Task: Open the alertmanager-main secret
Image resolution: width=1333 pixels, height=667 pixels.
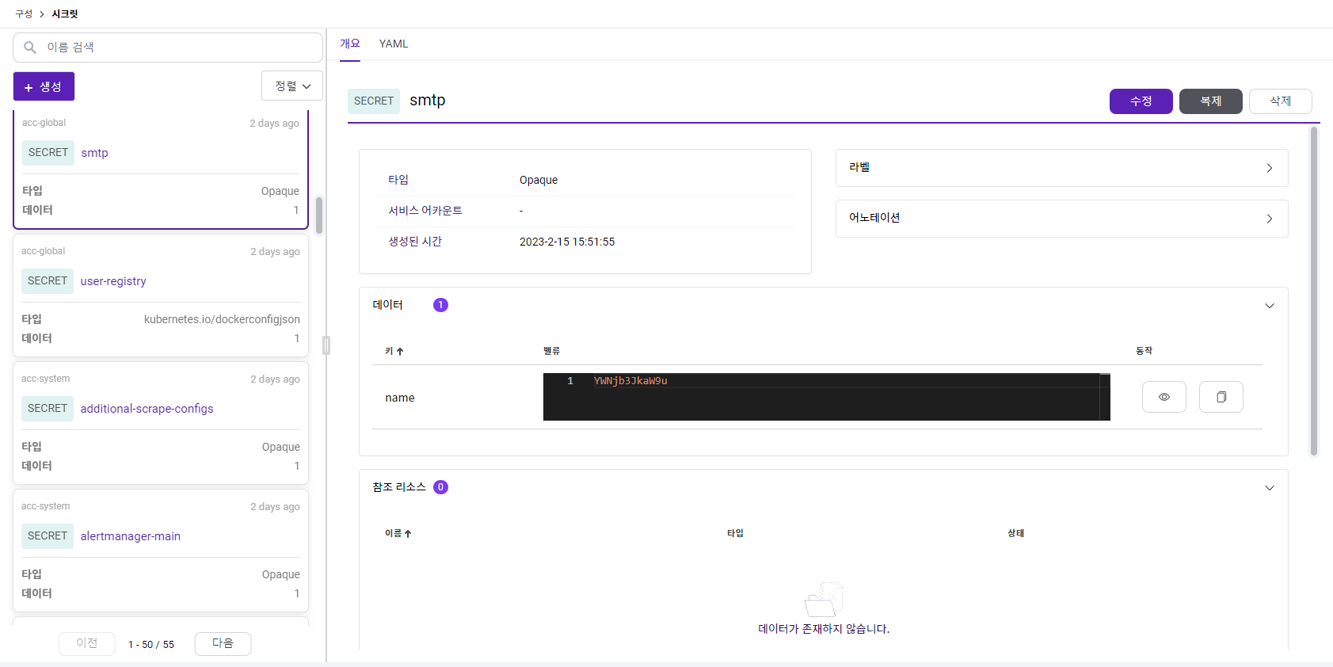Action: point(130,536)
